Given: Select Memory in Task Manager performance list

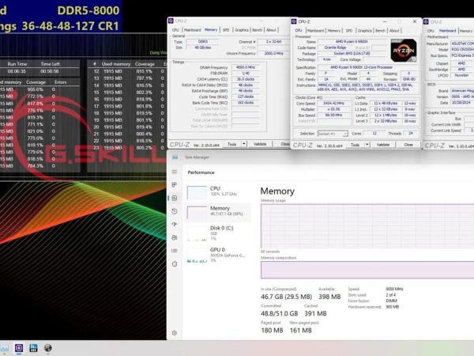Looking at the screenshot, I should click(x=218, y=212).
